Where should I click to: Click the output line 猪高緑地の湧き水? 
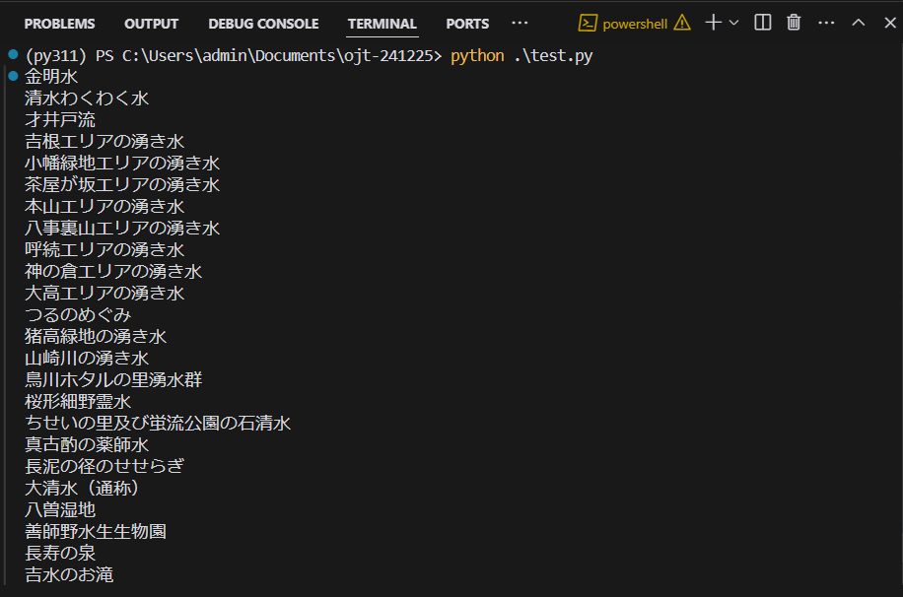pyautogui.click(x=96, y=337)
